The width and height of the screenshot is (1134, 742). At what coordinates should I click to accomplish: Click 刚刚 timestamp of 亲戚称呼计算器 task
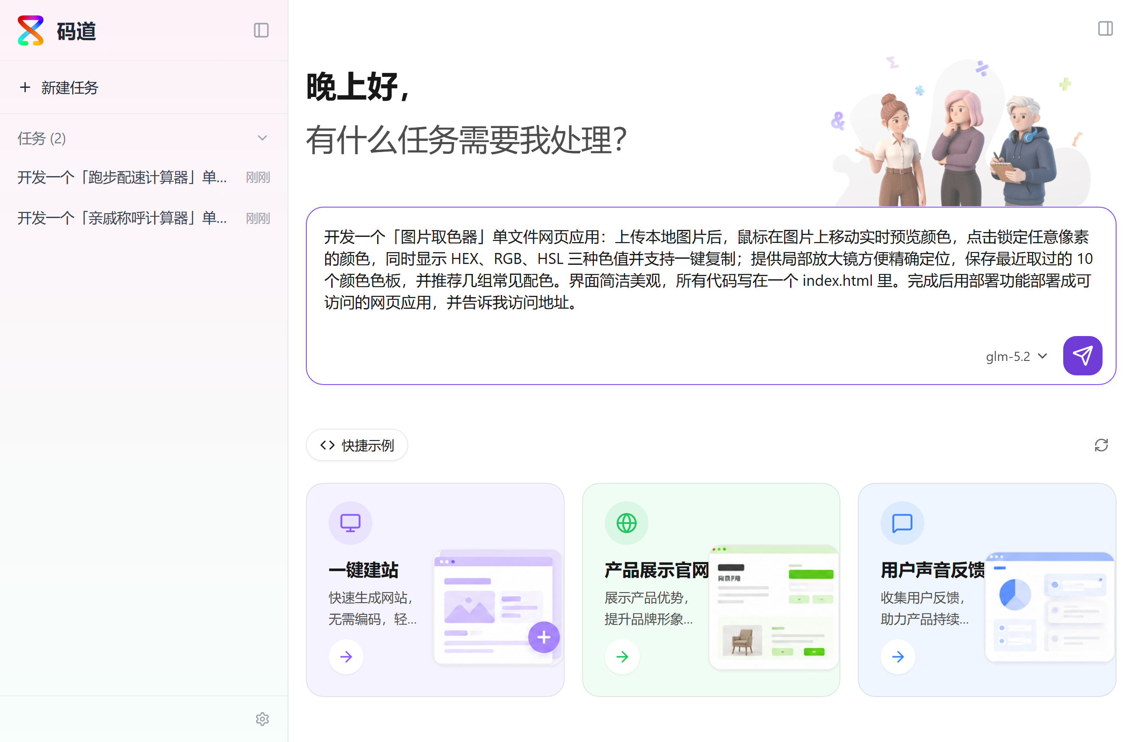coord(258,218)
